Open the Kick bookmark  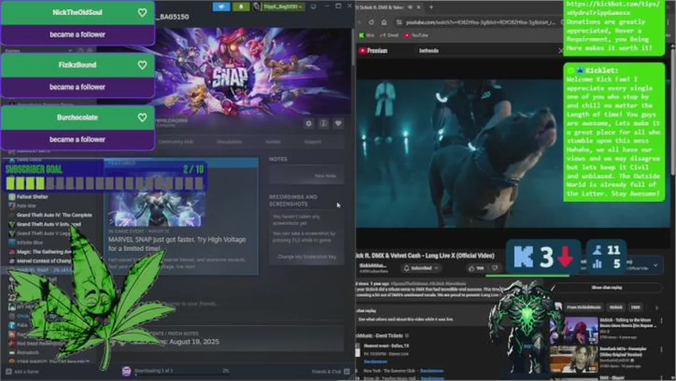click(x=366, y=35)
